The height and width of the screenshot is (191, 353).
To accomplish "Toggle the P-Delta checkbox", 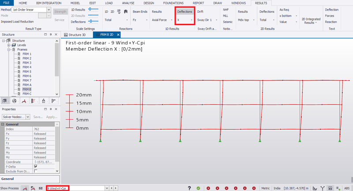I will point(36,166).
